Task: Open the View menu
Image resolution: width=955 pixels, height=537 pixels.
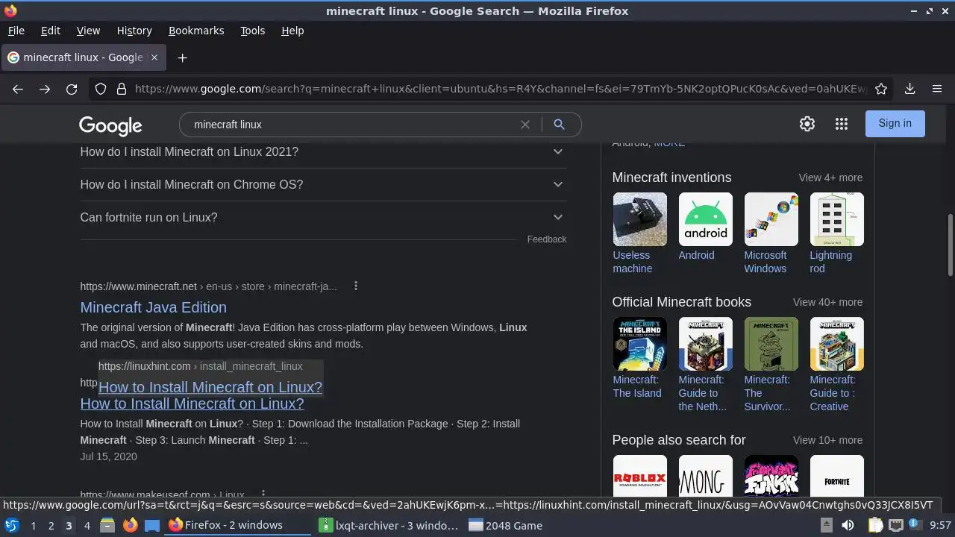Action: click(x=88, y=31)
